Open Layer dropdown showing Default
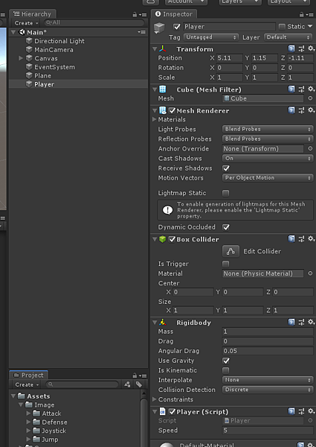The height and width of the screenshot is (447, 316). (288, 37)
